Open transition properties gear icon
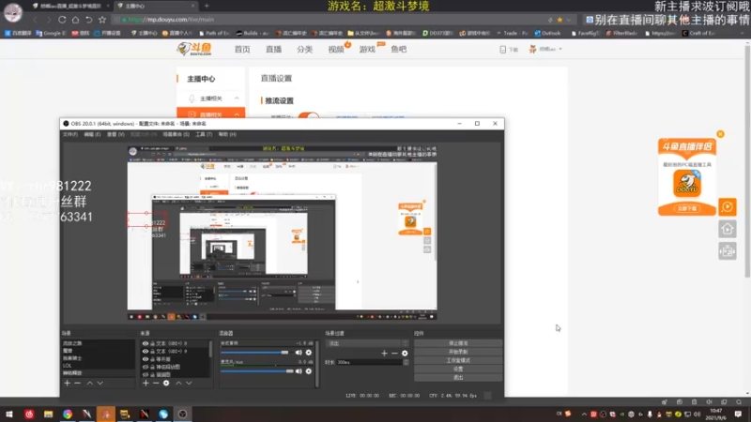Image resolution: width=751 pixels, height=422 pixels. coord(405,354)
